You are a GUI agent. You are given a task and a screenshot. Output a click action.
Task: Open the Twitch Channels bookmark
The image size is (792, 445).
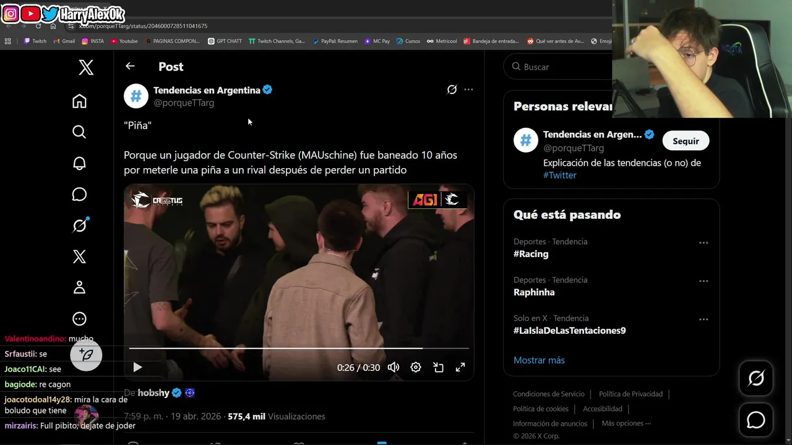(277, 41)
